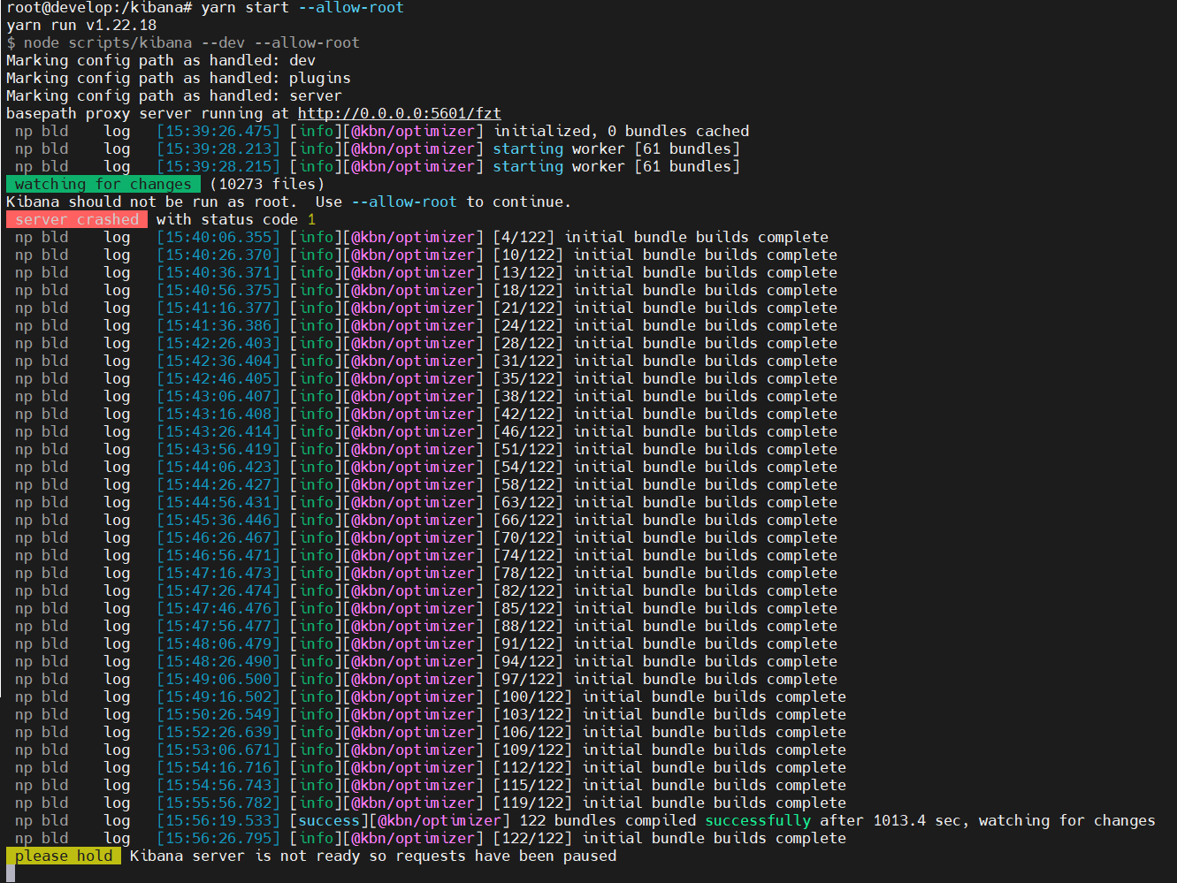
Task: Open the http://0.0.0.0:5601/fzt link
Action: click(x=400, y=113)
